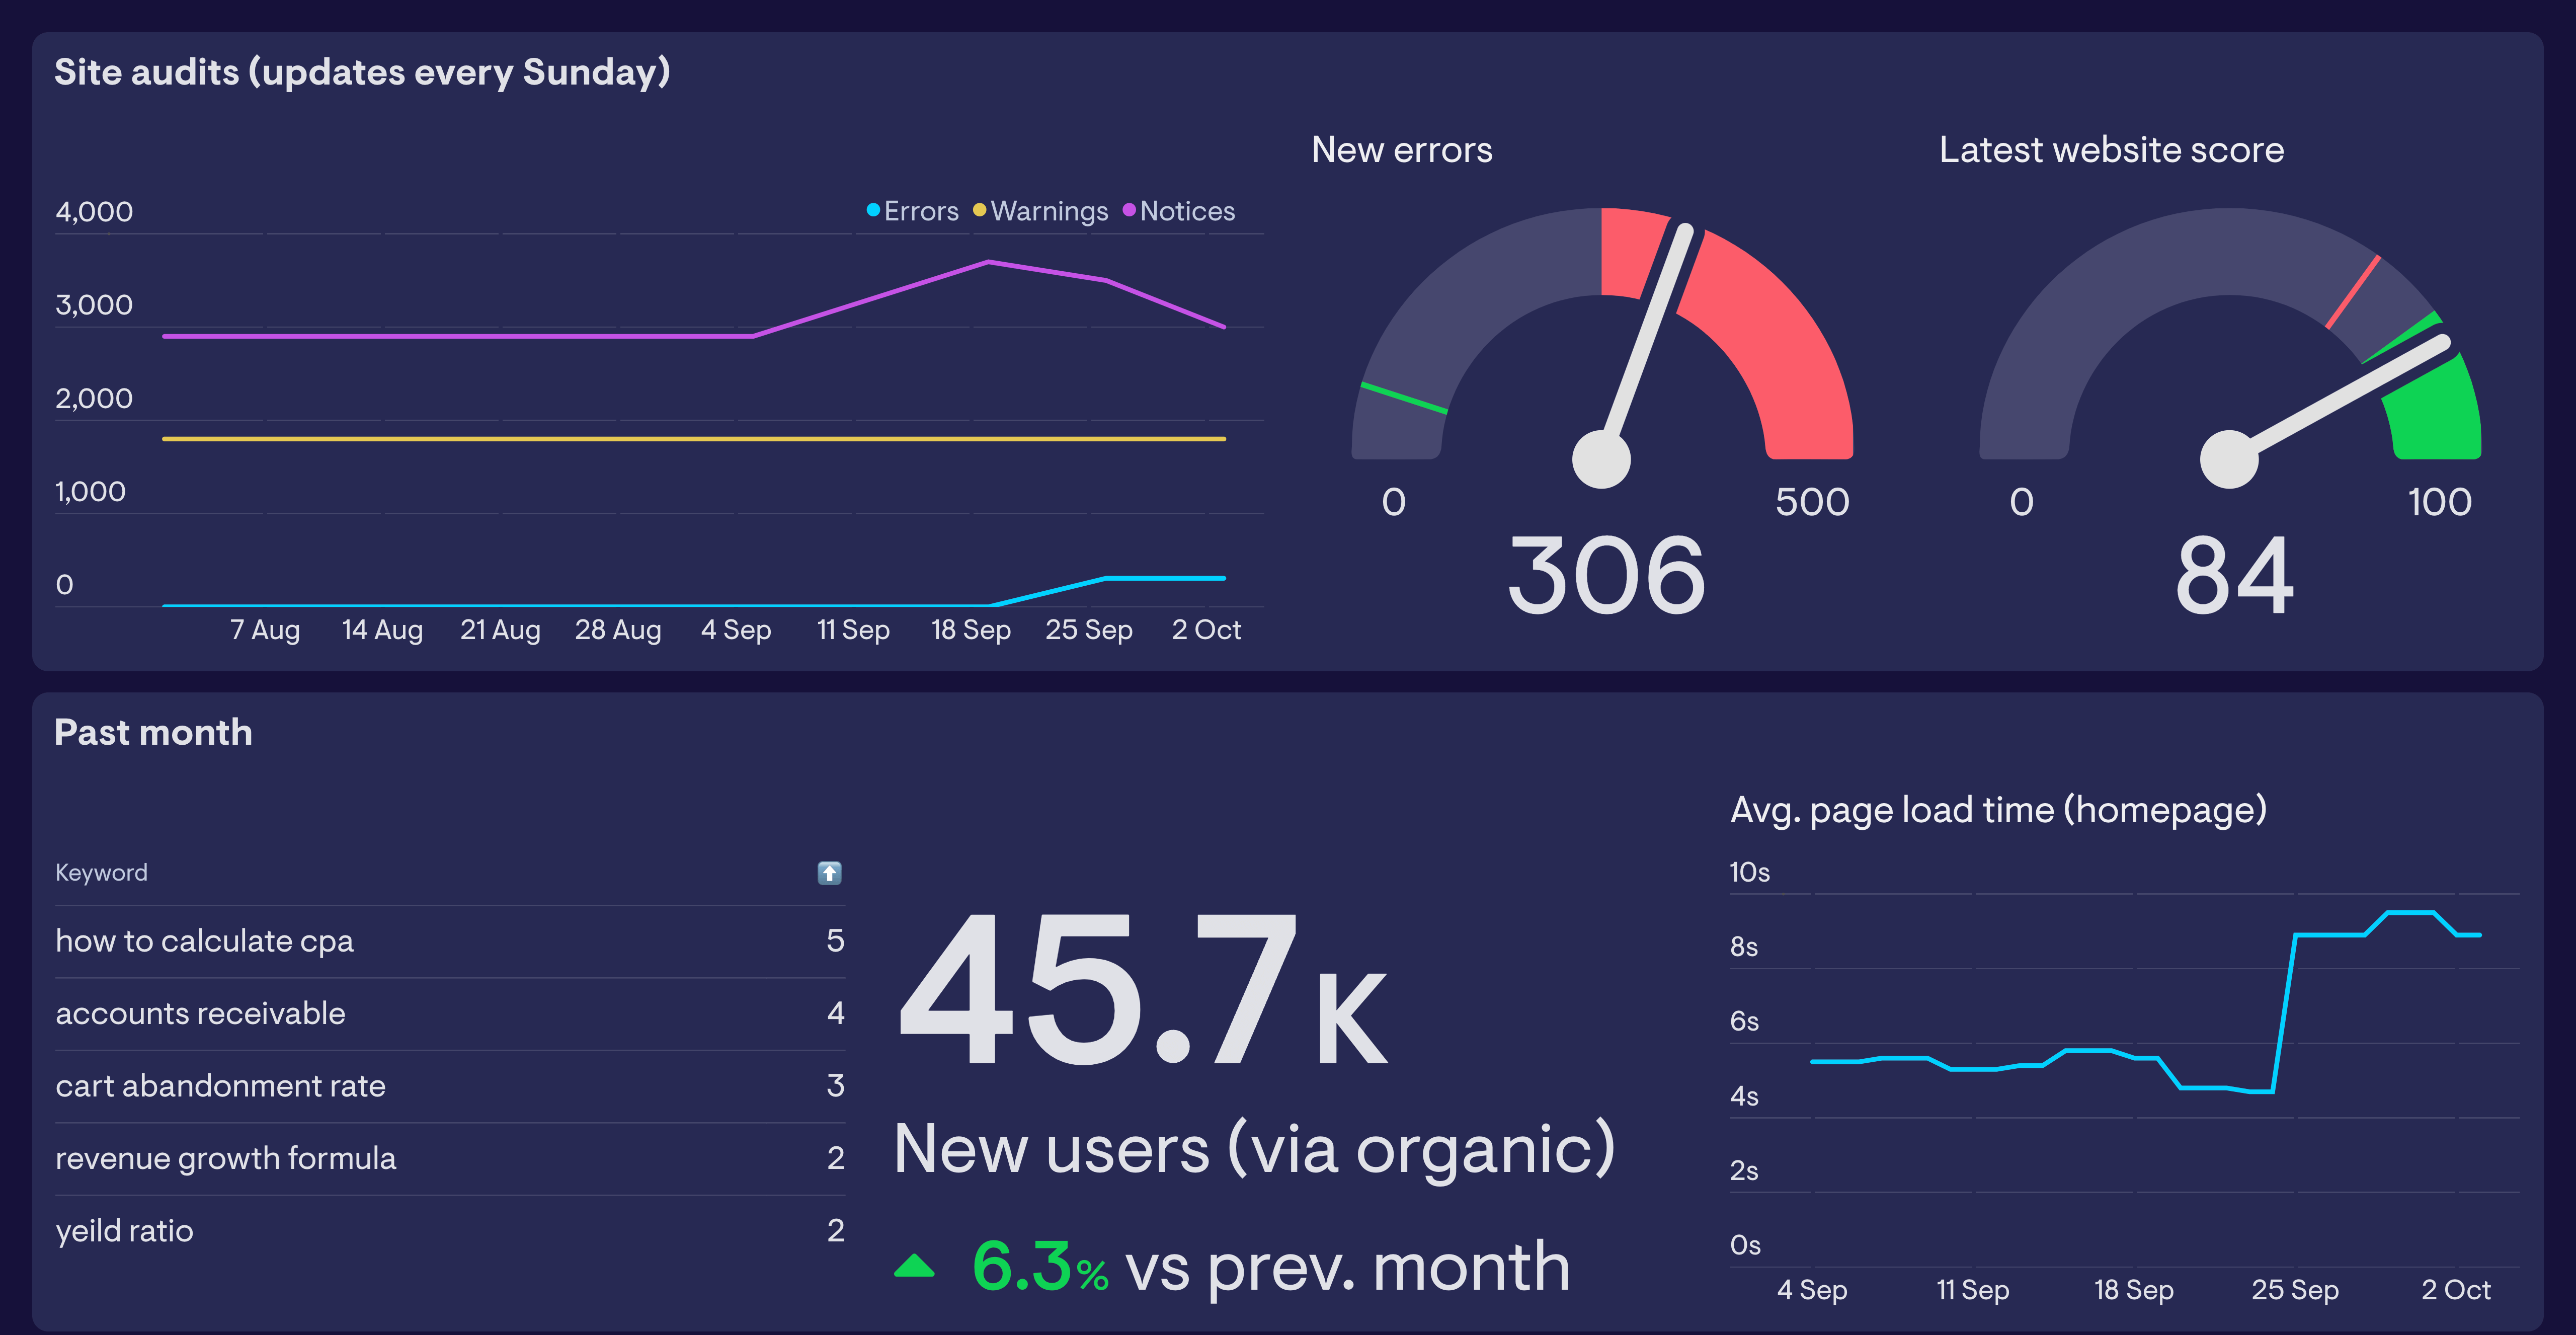Click the 'Site audits (updates every Sunday)' title
The width and height of the screenshot is (2576, 1335).
click(362, 73)
